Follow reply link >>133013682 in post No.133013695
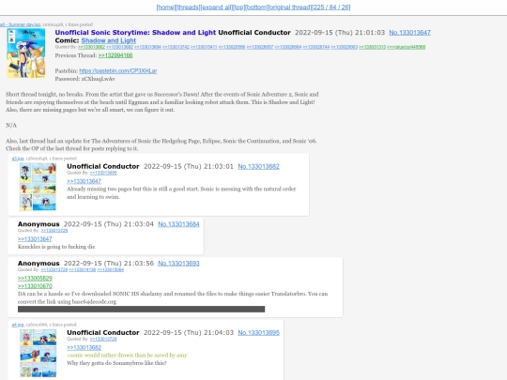The height and width of the screenshot is (380, 507). (x=84, y=348)
